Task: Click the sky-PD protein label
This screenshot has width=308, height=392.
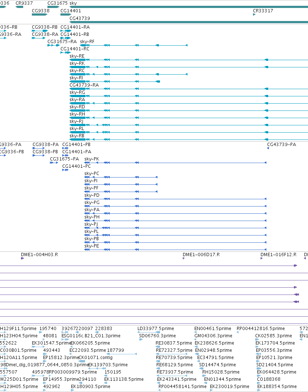Action: [x=92, y=195]
